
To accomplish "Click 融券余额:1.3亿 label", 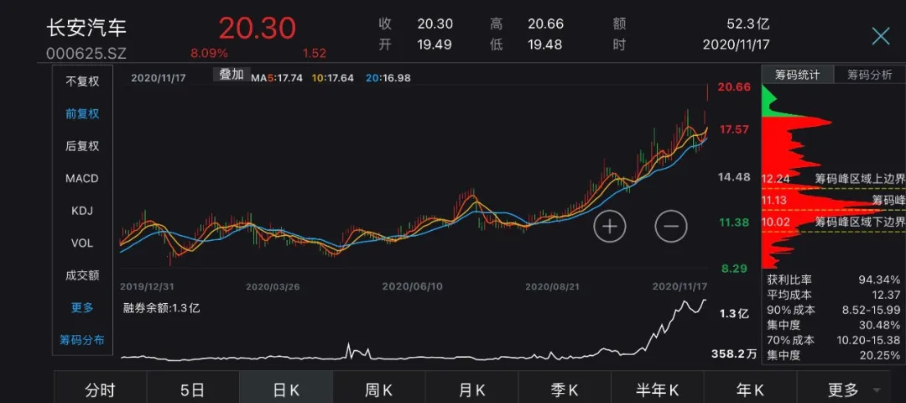I will coord(162,308).
